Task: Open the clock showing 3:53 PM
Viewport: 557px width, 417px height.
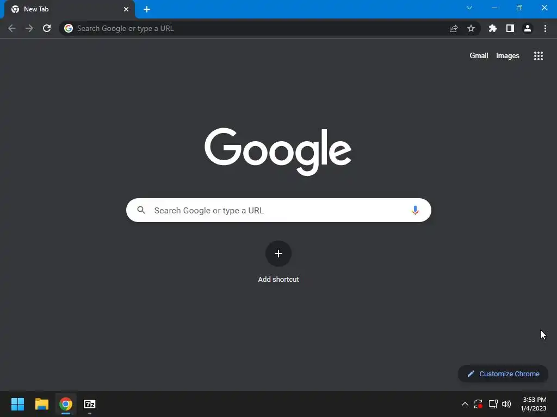Action: pos(534,404)
